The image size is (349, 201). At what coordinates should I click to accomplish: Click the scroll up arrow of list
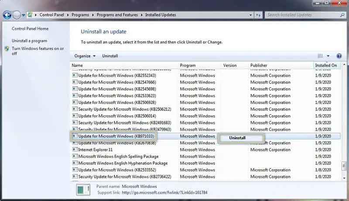coord(344,65)
